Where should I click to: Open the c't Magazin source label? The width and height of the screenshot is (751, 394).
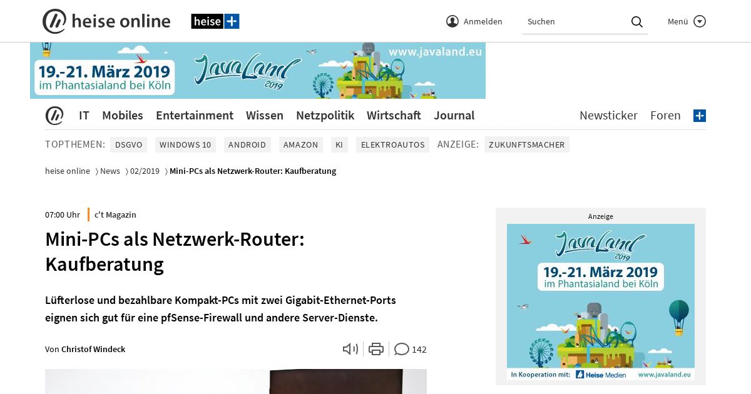(115, 215)
